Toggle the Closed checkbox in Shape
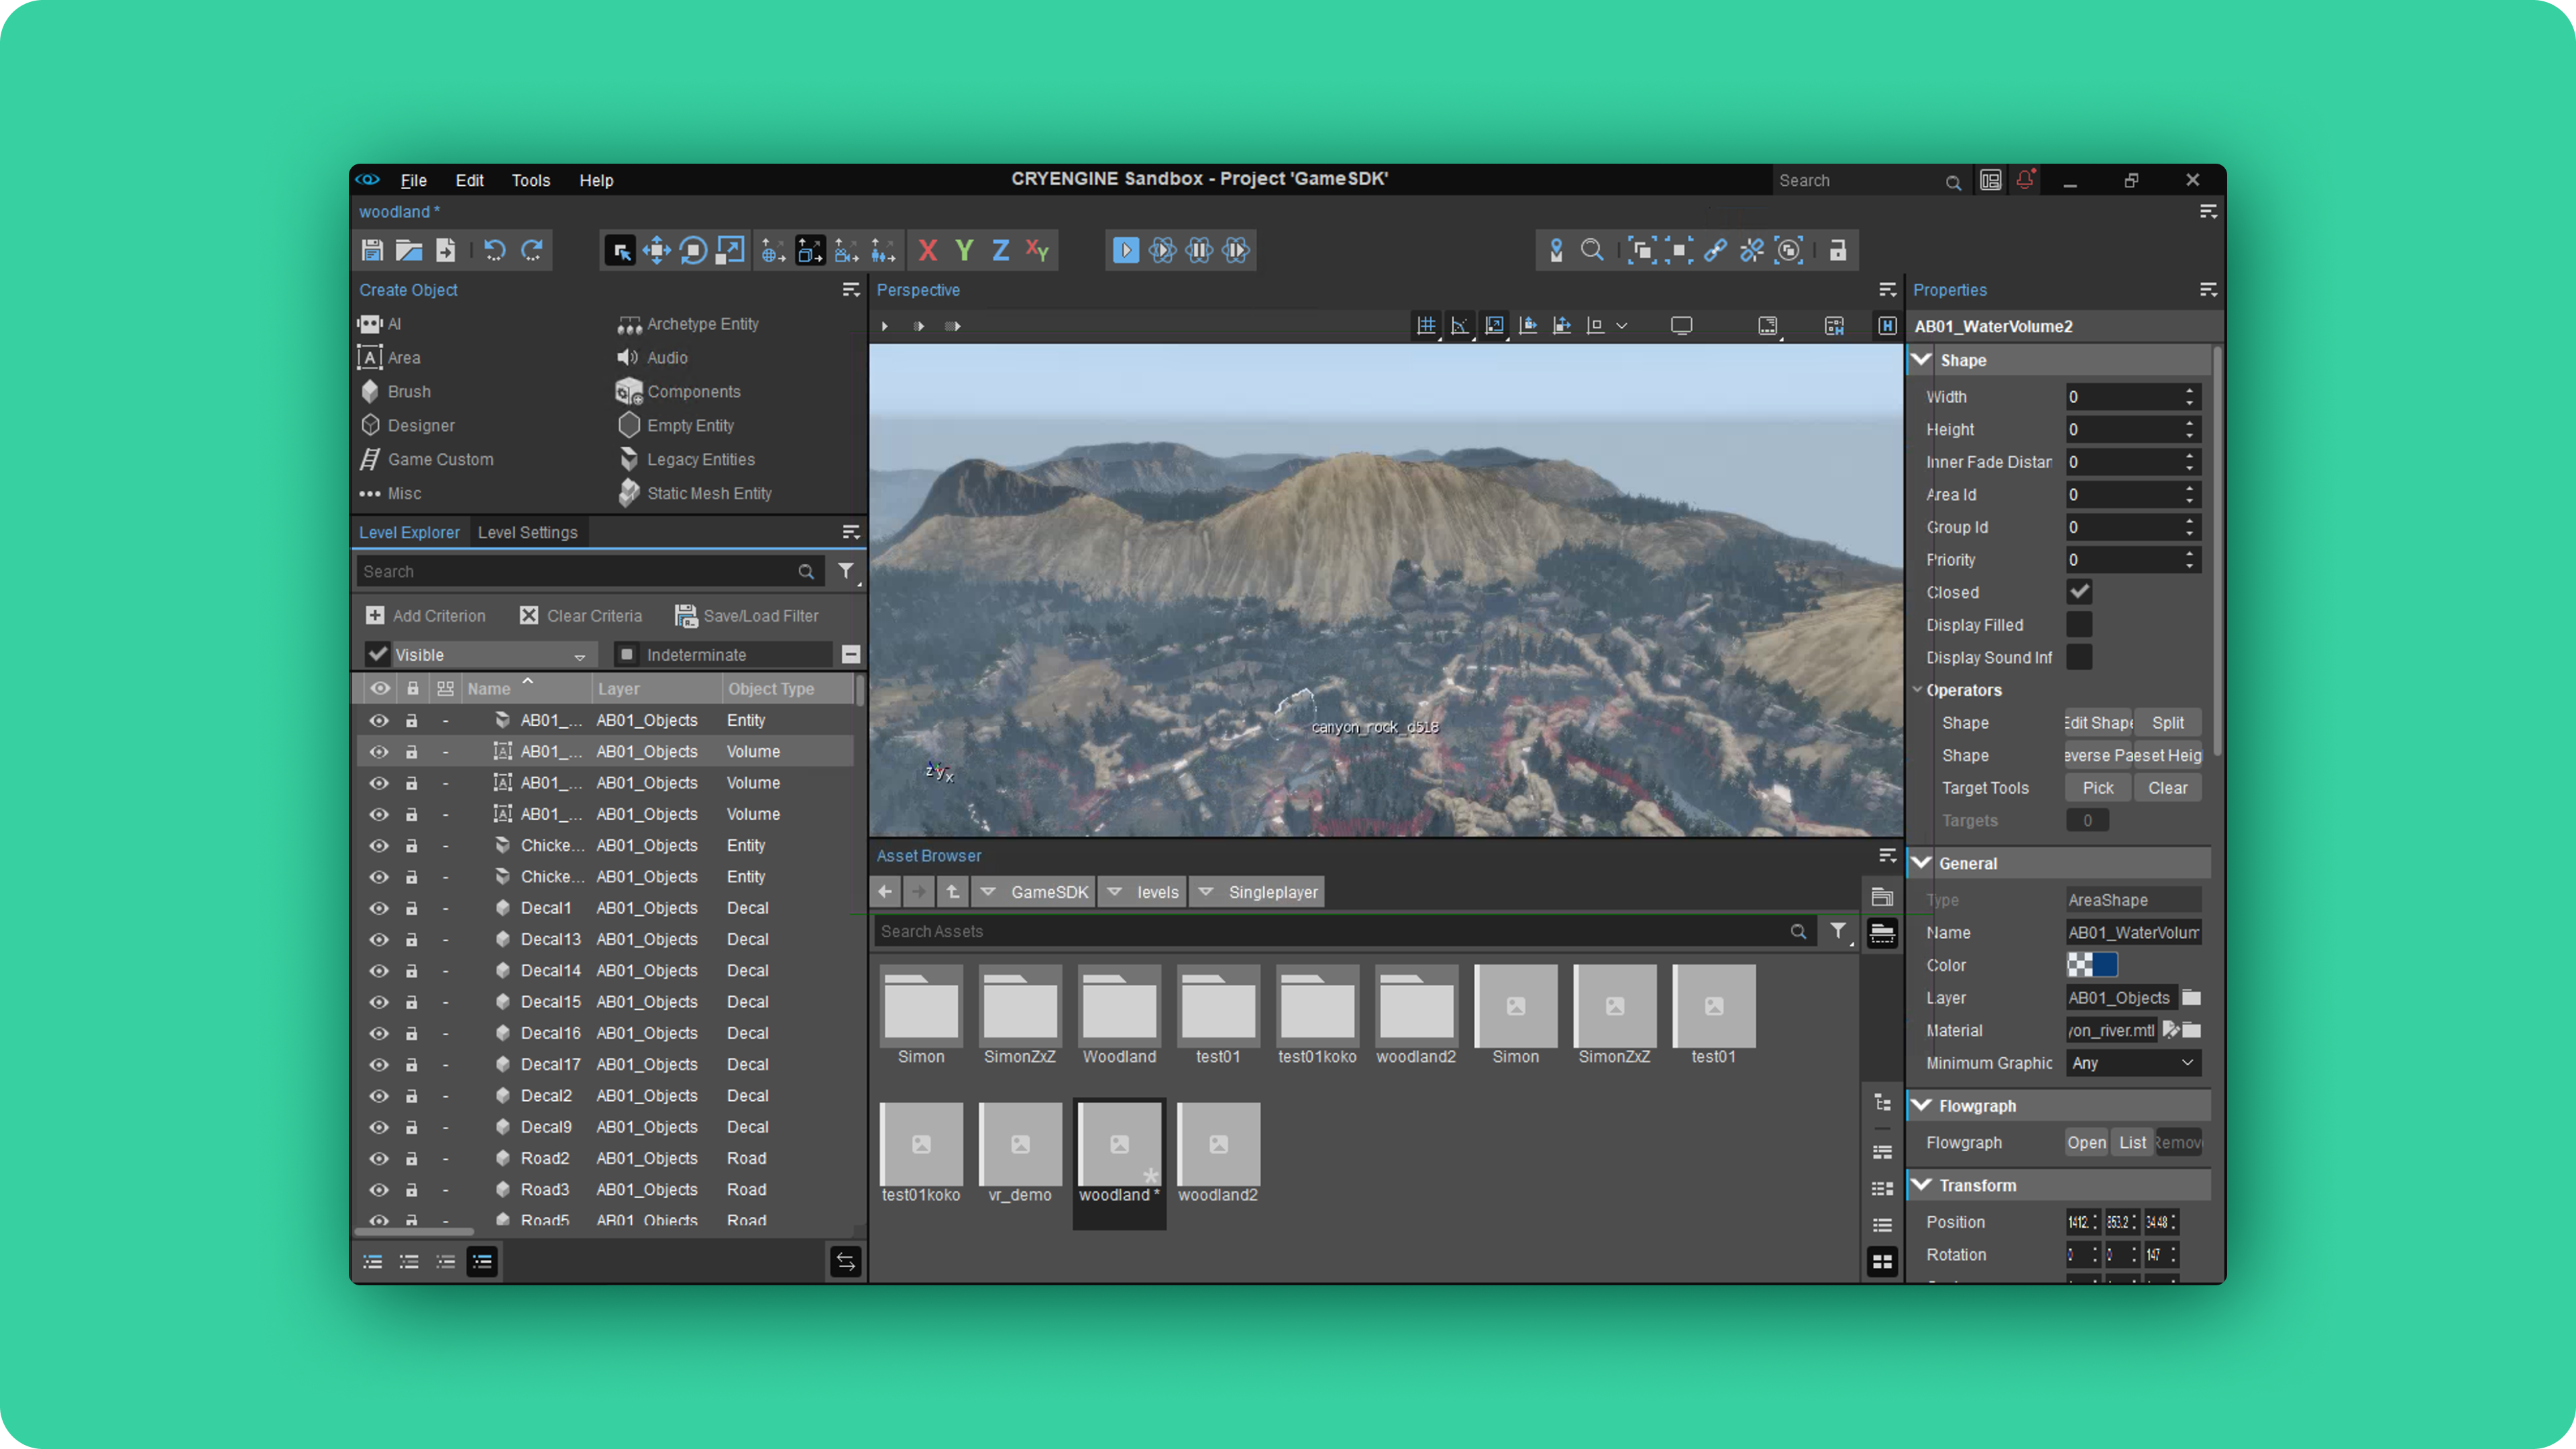 [2079, 592]
